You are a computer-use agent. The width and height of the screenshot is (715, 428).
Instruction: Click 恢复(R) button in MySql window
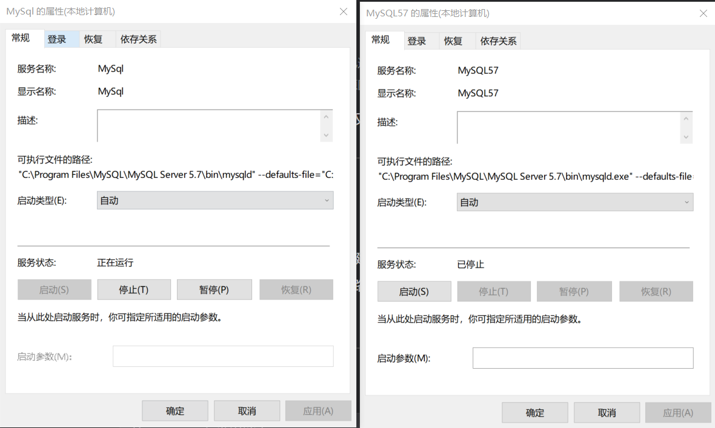click(296, 289)
